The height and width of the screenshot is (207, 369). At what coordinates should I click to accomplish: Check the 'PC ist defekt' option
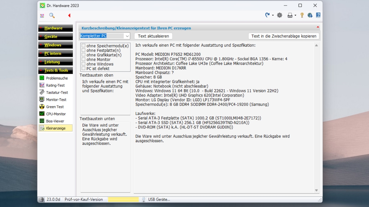84,69
